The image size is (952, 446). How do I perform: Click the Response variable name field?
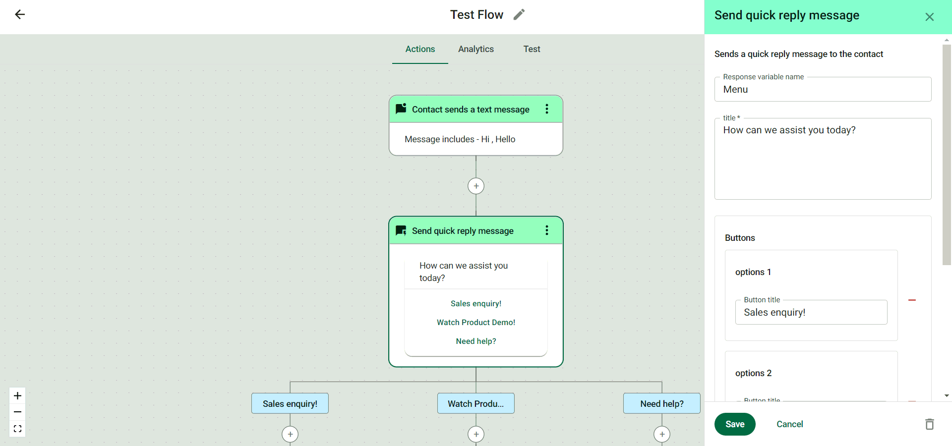tap(823, 90)
